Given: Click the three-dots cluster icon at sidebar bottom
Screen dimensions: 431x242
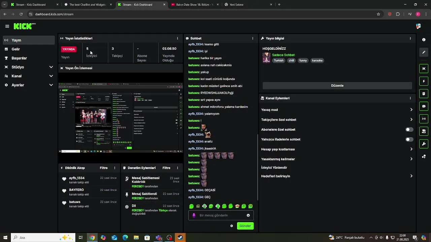Looking at the screenshot, I should pos(424,156).
